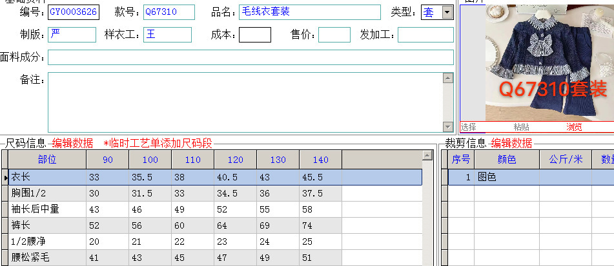614x266 pixels.
Task: Click the size 100 column header
Action: click(150, 160)
